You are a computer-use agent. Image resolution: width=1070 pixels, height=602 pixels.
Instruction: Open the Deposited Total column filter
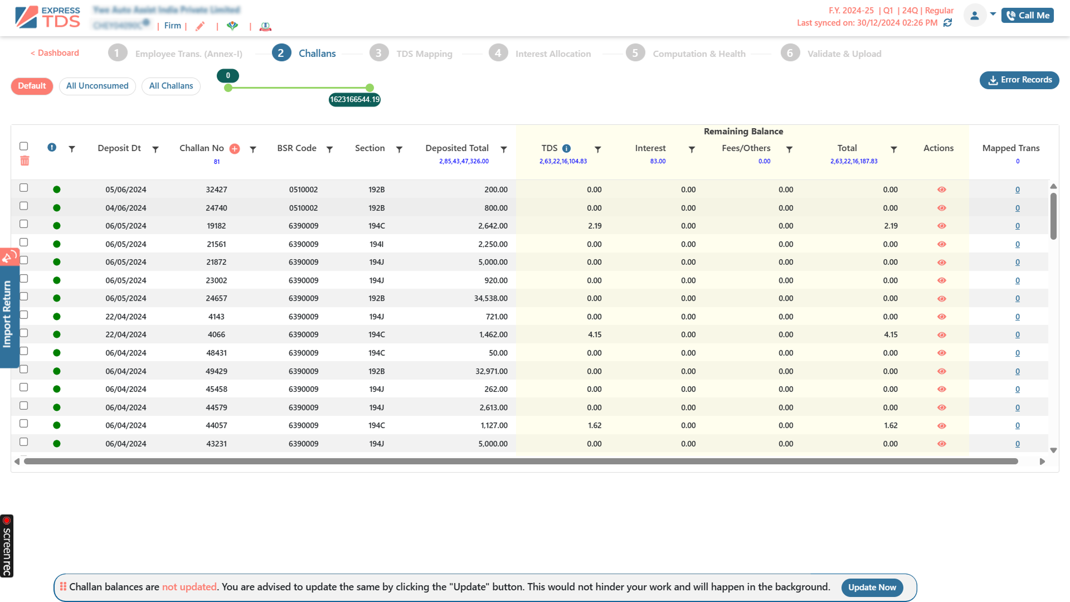[504, 149]
